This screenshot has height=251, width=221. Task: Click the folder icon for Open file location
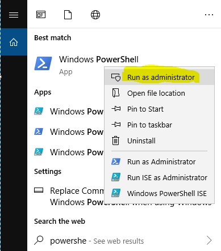tap(116, 93)
